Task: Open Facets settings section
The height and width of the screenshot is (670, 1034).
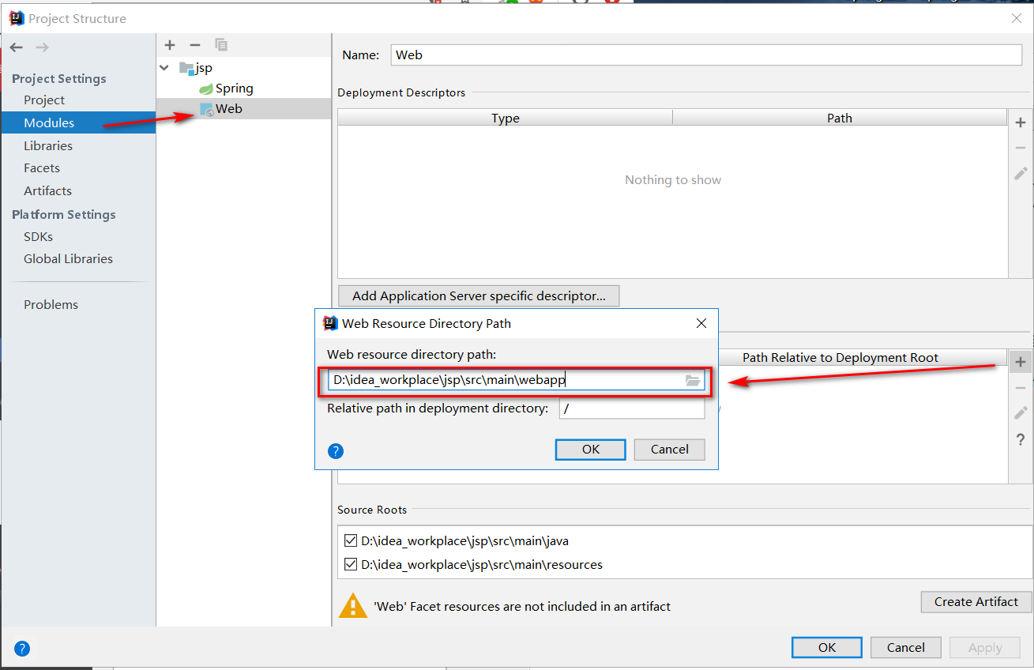Action: 42,167
